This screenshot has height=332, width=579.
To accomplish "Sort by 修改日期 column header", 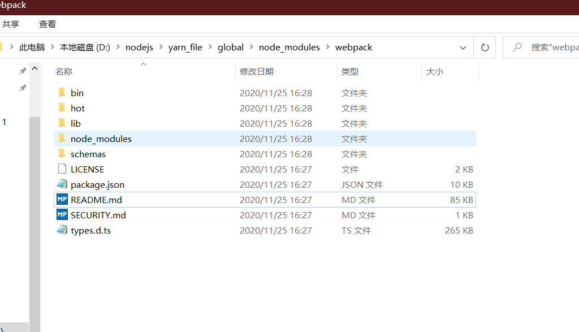I will (257, 72).
